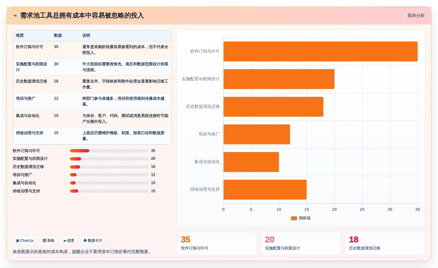Click table value 35 for 软件订阅与许可
The height and width of the screenshot is (268, 438).
56,47
